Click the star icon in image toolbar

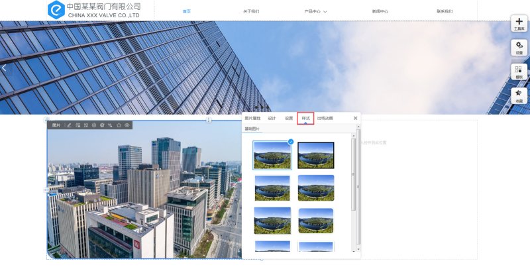coord(119,125)
